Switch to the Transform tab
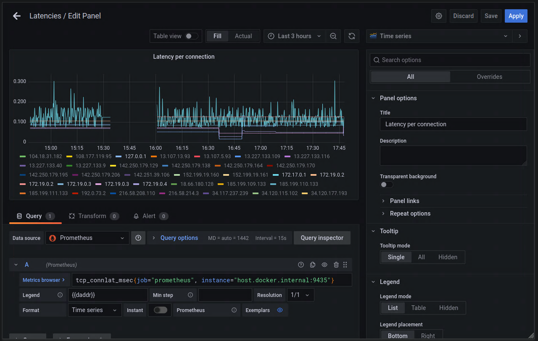The width and height of the screenshot is (538, 341). click(x=92, y=216)
